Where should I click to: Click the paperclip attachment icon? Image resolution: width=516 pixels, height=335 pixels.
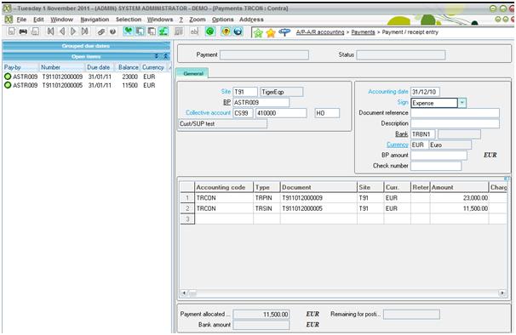[101, 32]
